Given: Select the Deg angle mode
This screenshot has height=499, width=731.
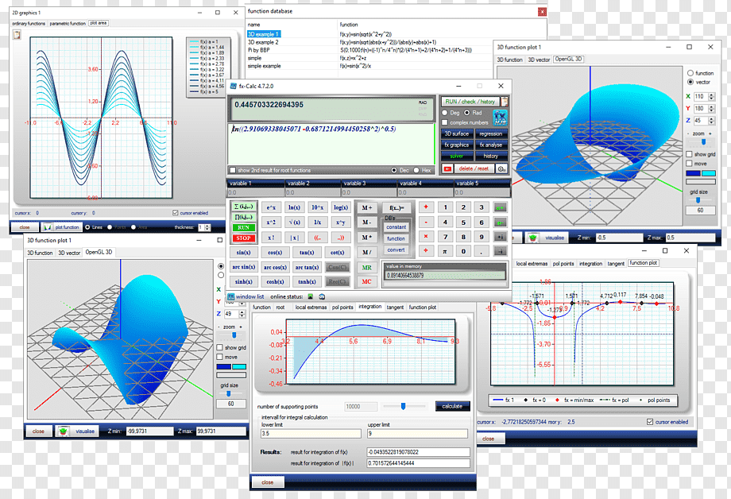Looking at the screenshot, I should (x=445, y=113).
